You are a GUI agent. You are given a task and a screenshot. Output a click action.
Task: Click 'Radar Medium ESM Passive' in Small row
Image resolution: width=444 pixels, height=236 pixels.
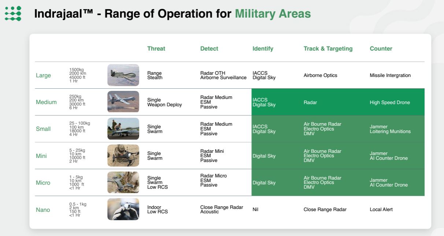point(216,129)
